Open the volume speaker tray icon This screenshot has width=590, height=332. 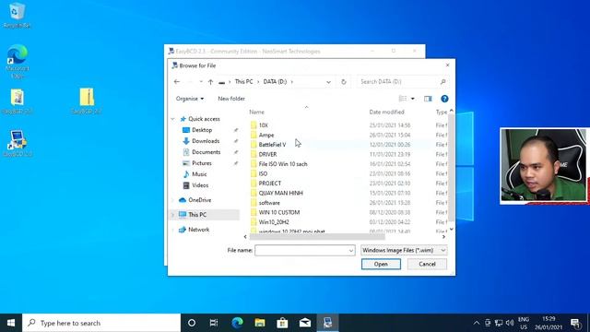(x=510, y=323)
